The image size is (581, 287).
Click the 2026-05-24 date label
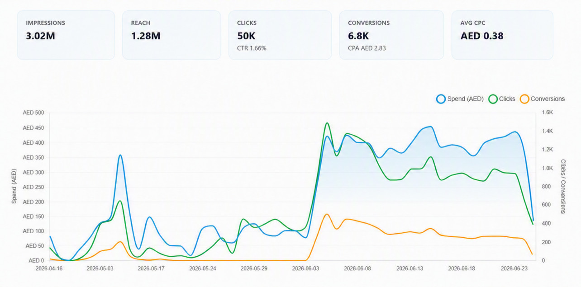point(204,268)
